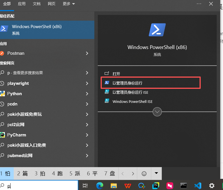Image resolution: width=223 pixels, height=190 pixels.
Task: Select IME candidate 3 拍
Action: click(40, 173)
